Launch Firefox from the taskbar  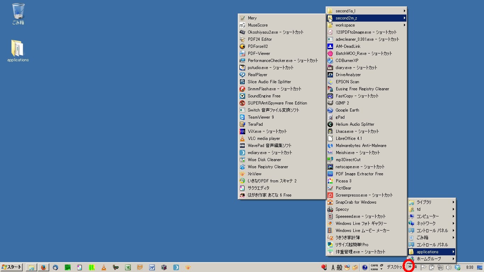(x=44, y=267)
